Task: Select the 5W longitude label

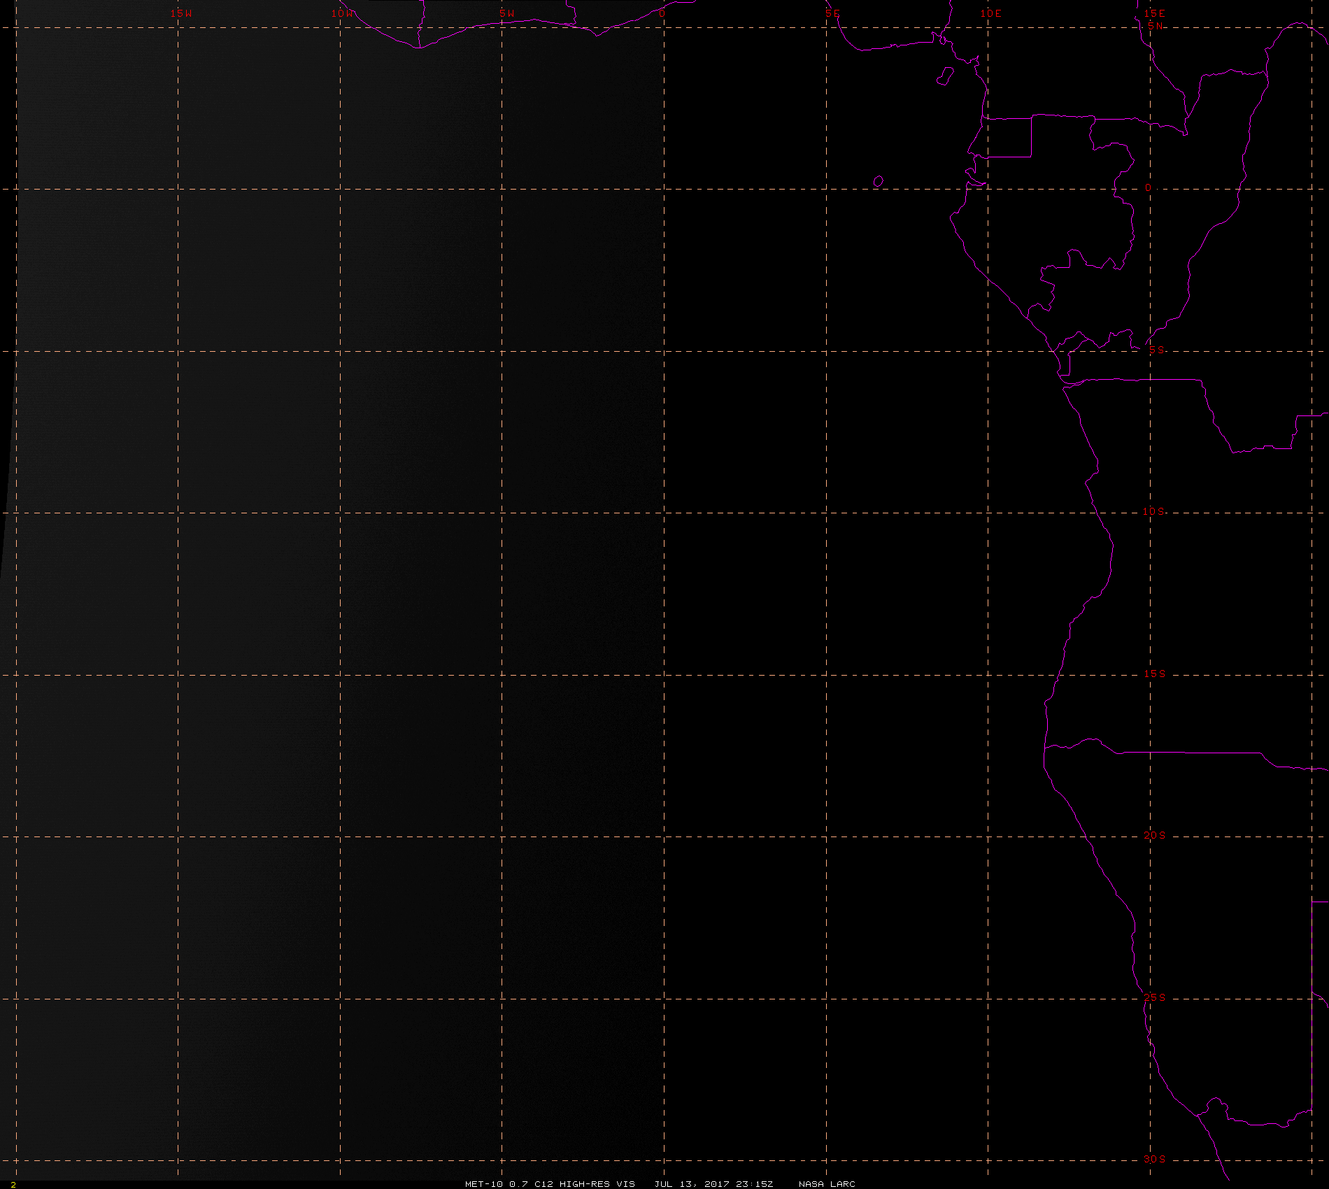Action: [507, 13]
